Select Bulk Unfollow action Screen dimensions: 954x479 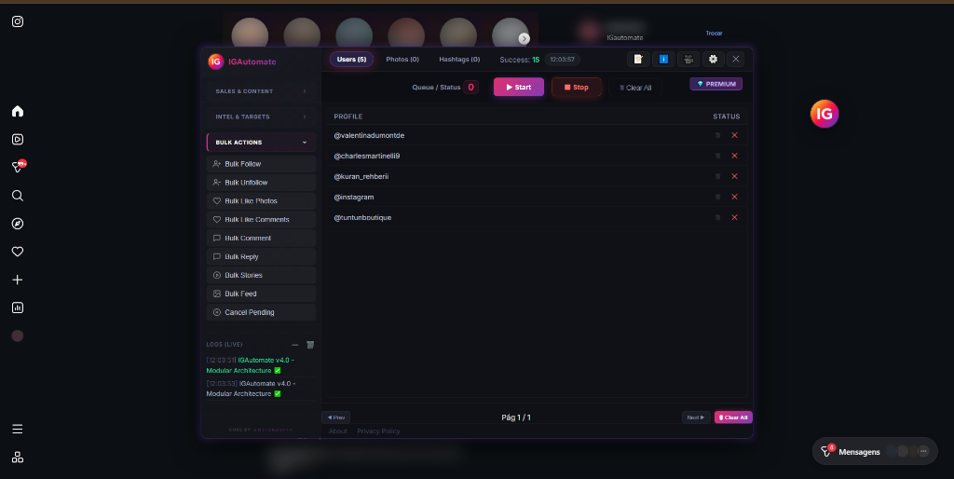click(261, 183)
